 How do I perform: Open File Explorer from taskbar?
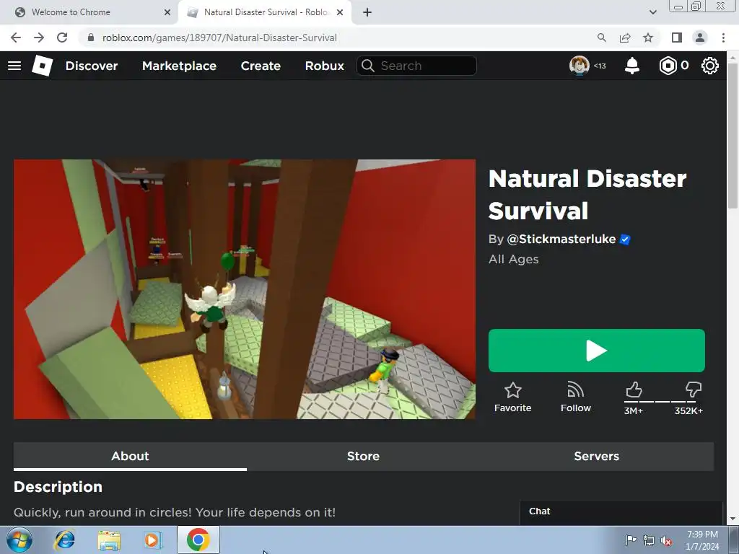[109, 540]
